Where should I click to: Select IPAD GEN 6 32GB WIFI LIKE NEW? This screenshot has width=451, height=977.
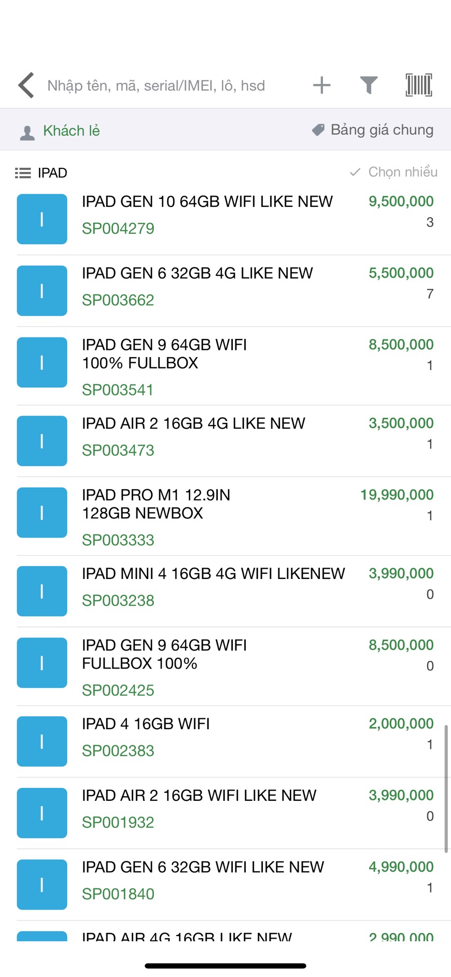click(x=203, y=867)
